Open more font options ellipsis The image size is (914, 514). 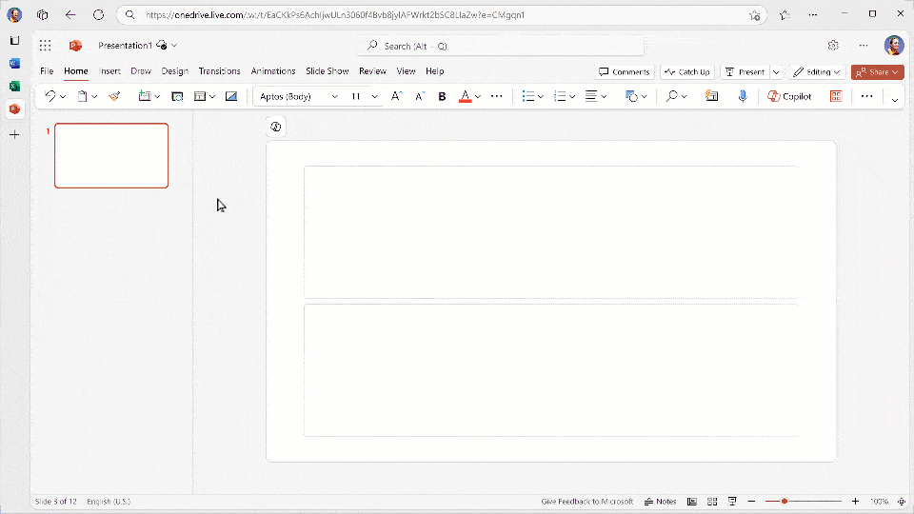497,96
